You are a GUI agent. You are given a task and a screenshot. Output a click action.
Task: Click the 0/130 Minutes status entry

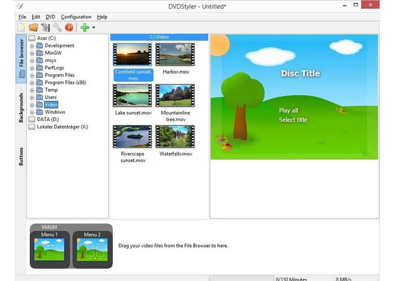point(292,279)
